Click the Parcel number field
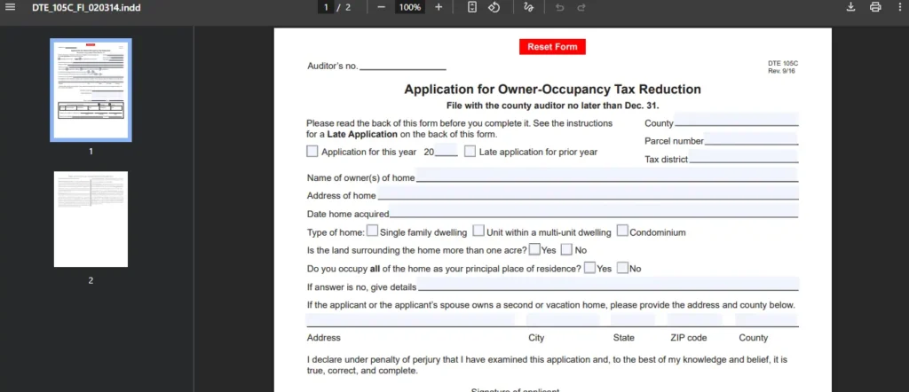909x392 pixels. click(x=751, y=138)
